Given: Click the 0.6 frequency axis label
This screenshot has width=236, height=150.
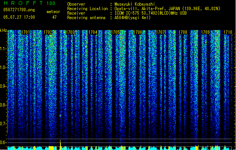Looking at the screenshot, I should pos(3,142).
